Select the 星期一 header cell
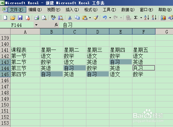173x127 pixels. pyautogui.click(x=51, y=50)
